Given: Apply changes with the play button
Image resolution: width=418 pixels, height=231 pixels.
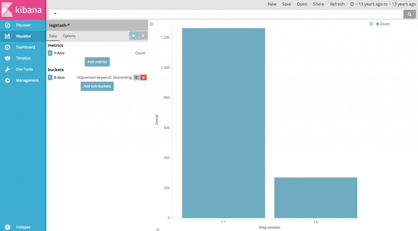Looking at the screenshot, I should click(x=134, y=36).
